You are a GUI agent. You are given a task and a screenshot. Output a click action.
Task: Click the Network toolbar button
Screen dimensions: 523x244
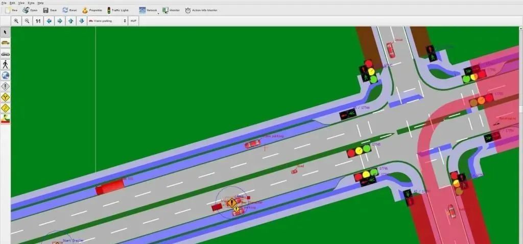[148, 10]
